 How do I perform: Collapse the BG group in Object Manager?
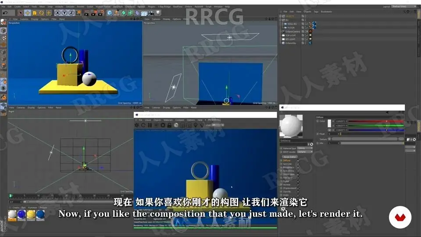[x=281, y=20]
